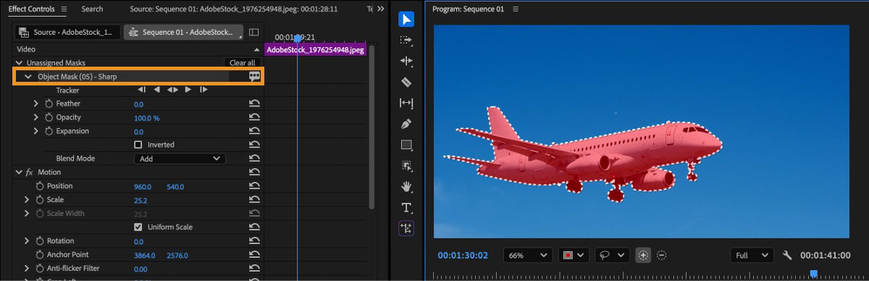Reset the Motion effect

pyautogui.click(x=254, y=172)
